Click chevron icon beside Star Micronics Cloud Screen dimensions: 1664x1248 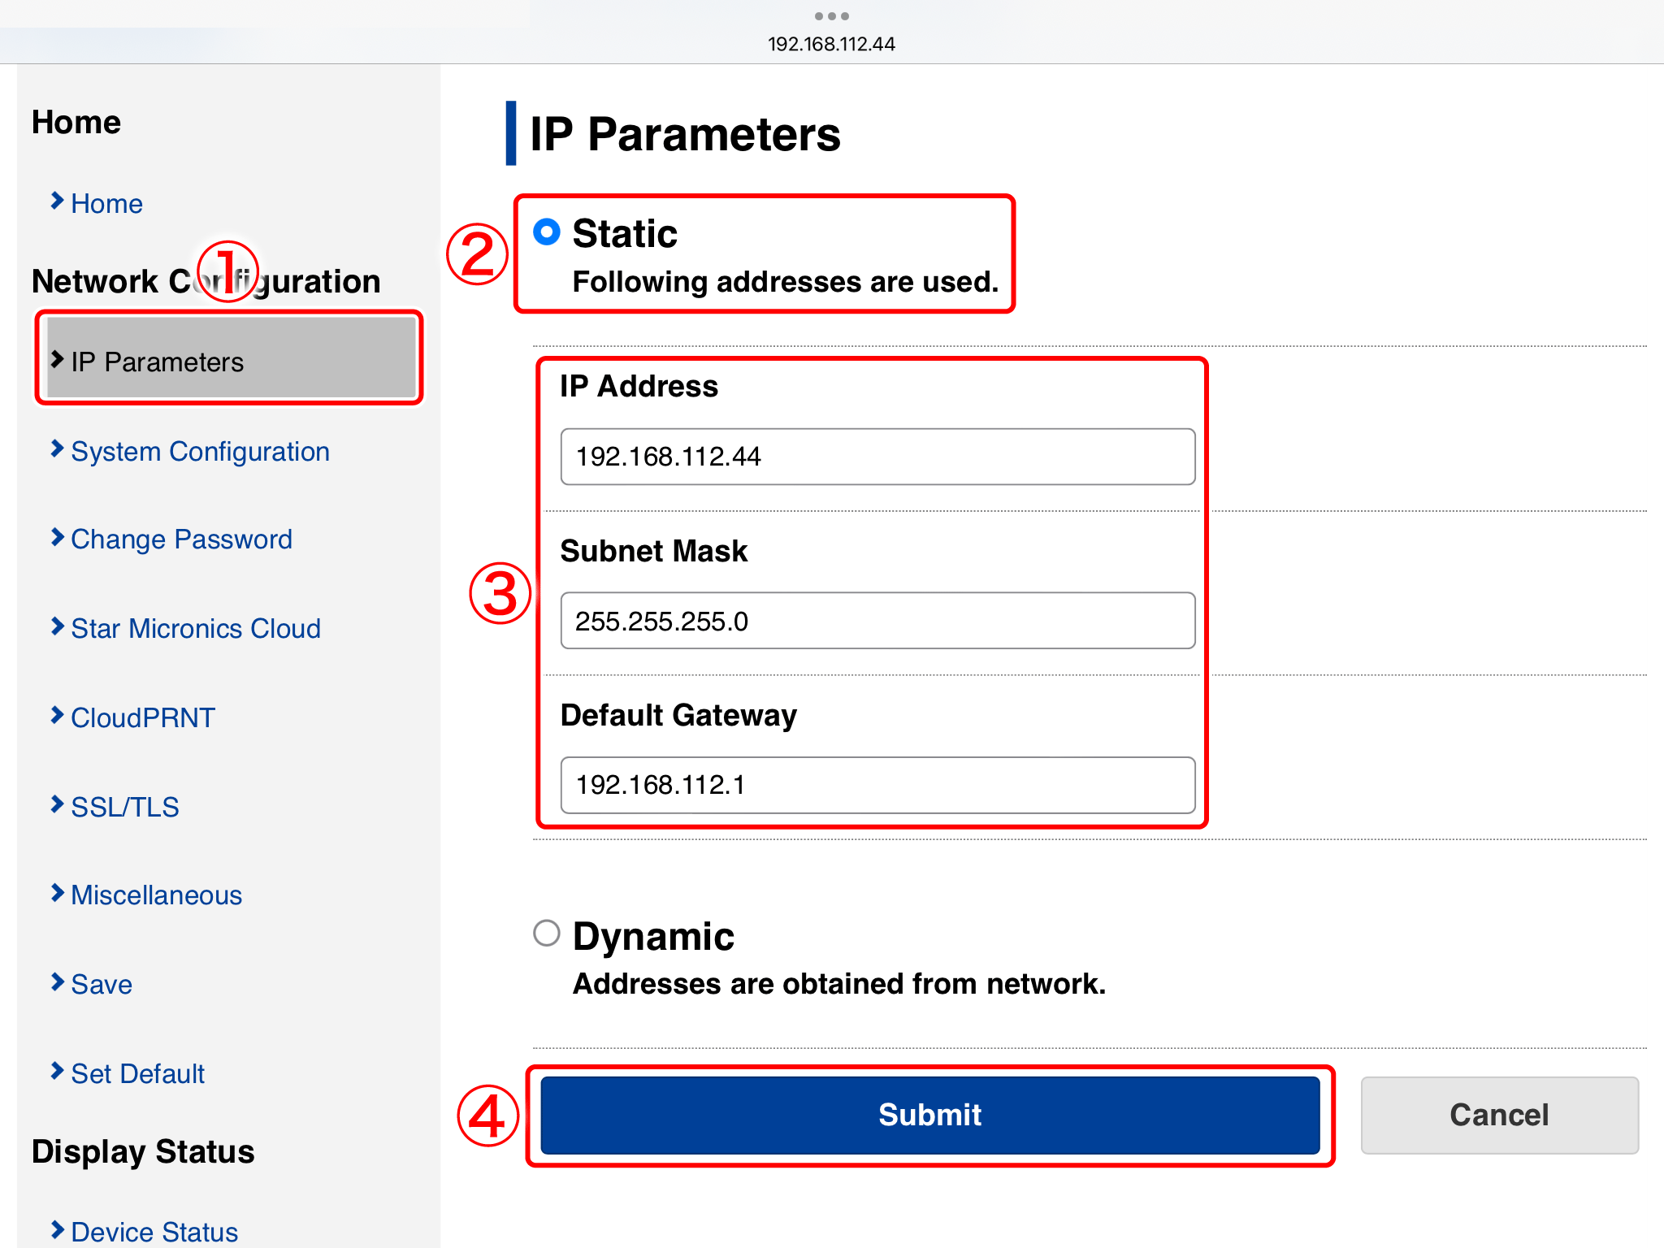coord(57,626)
